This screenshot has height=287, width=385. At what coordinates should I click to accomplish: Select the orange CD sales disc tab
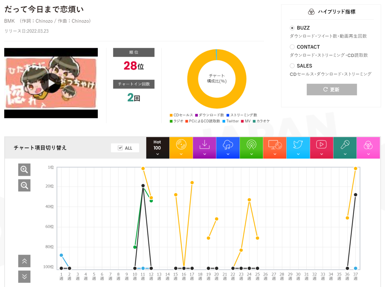coord(181,148)
